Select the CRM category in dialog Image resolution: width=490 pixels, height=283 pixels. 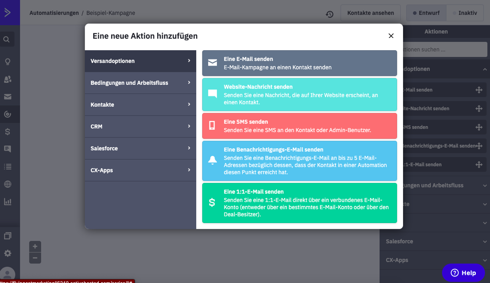pos(140,127)
